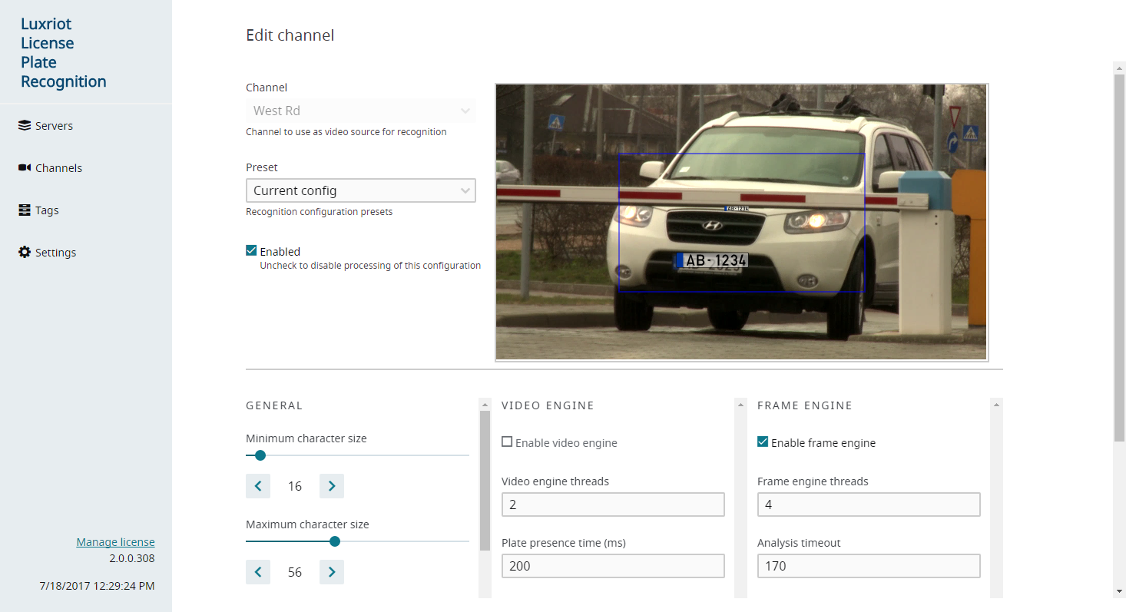Click the Luxriot License Plate Recognition title
The width and height of the screenshot is (1126, 612).
click(64, 52)
